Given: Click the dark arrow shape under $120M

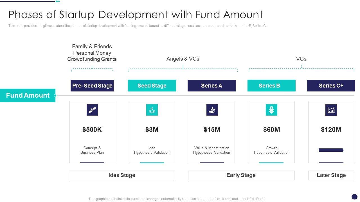Looking at the screenshot, I should 331,150.
